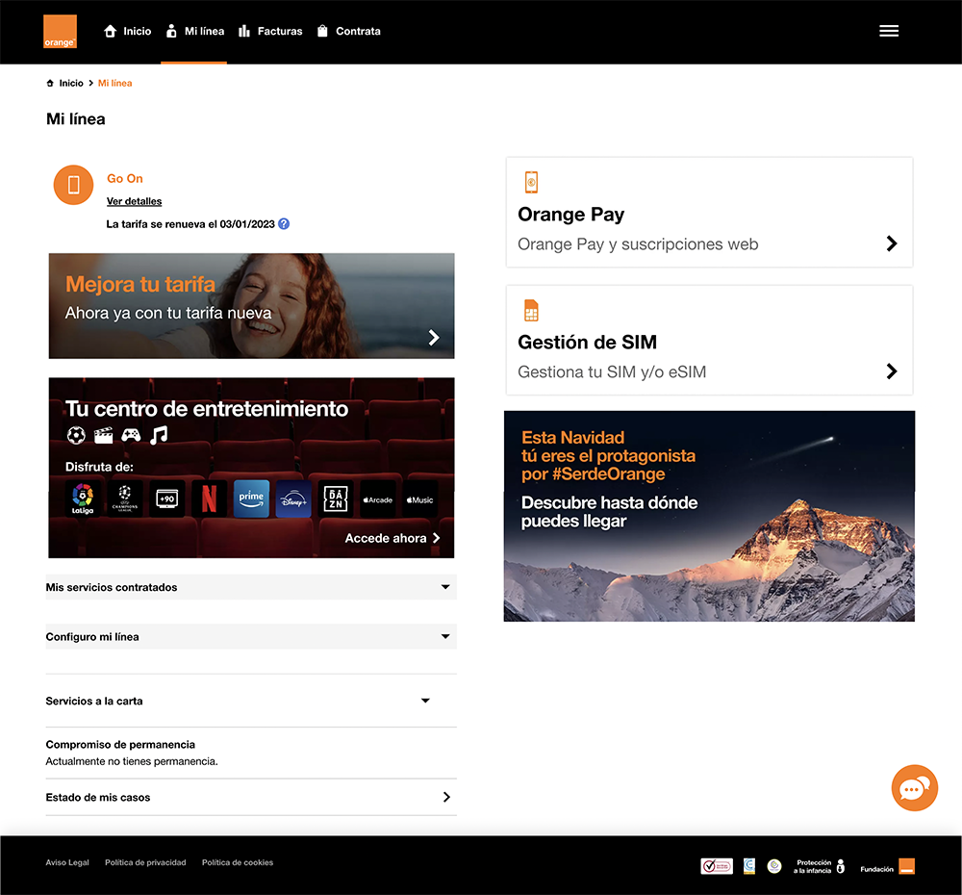Click the orange mobile phone line icon
The height and width of the screenshot is (895, 962).
pyautogui.click(x=73, y=185)
